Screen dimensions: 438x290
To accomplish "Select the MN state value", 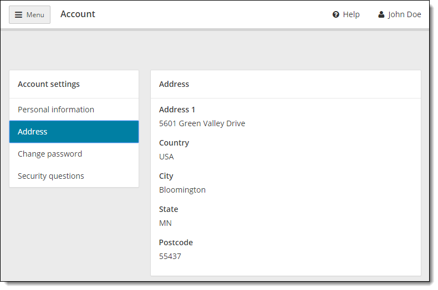I will coord(165,224).
